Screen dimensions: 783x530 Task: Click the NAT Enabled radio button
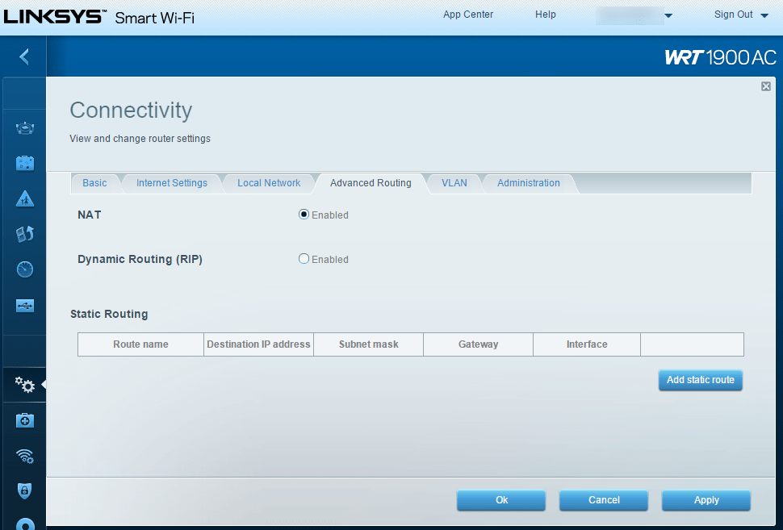coord(303,214)
